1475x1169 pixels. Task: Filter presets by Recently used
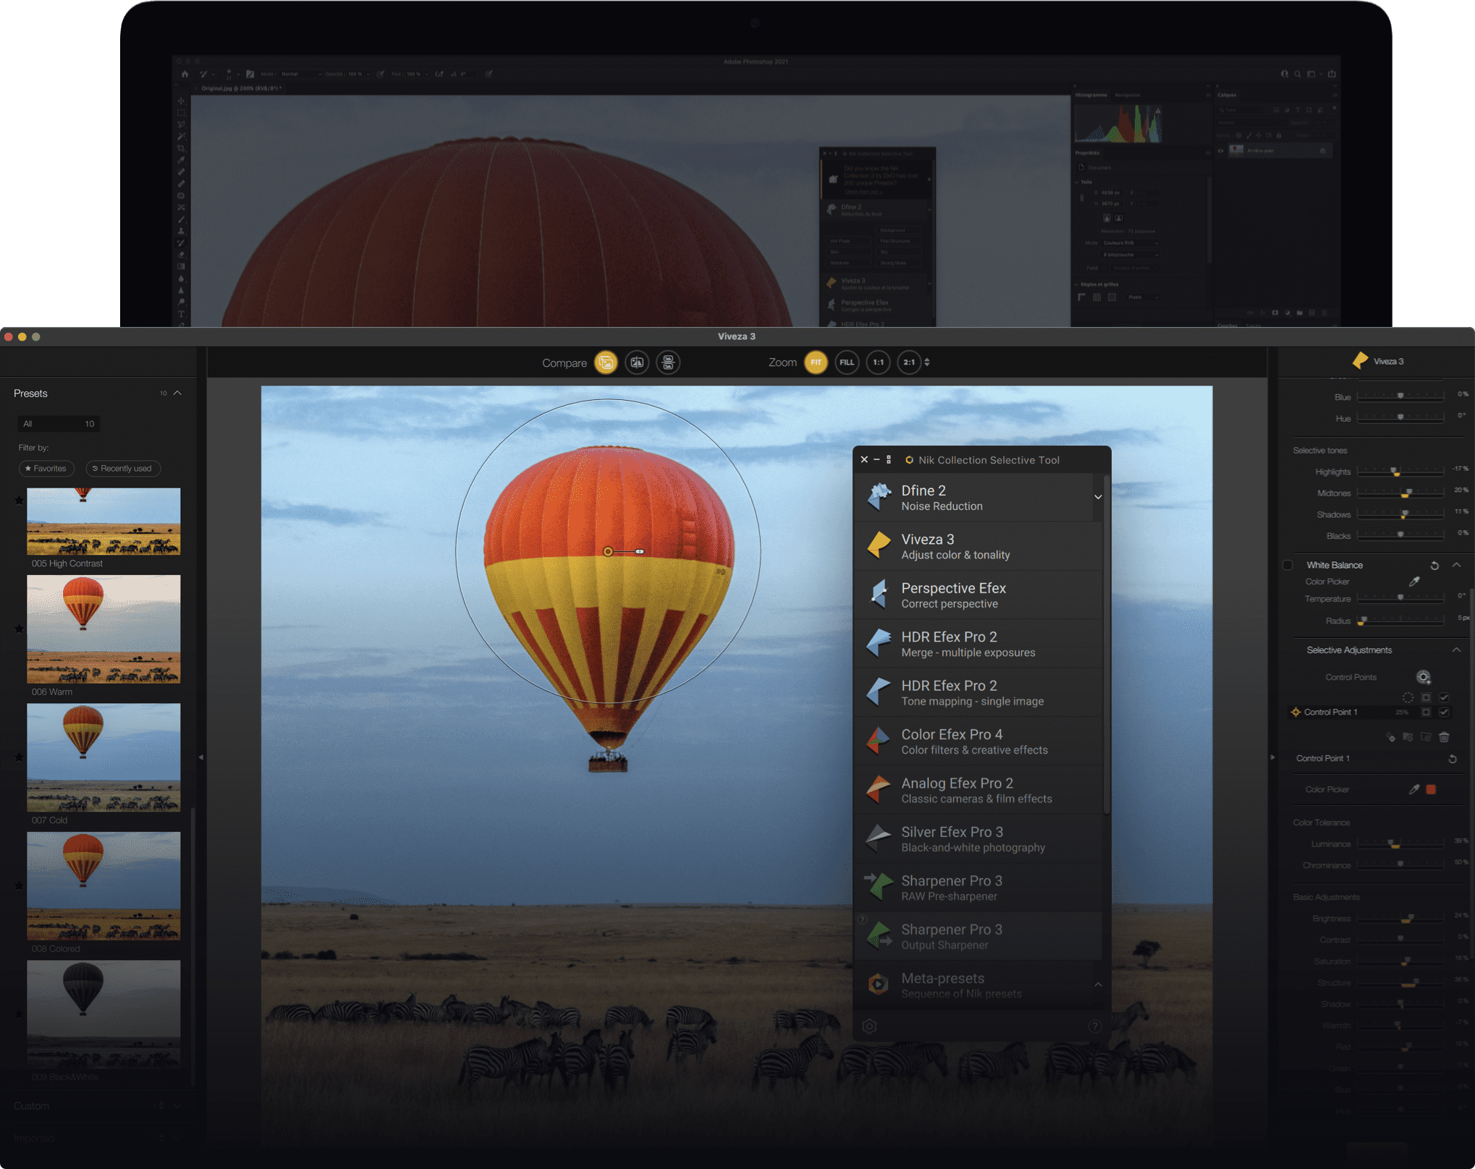(122, 469)
